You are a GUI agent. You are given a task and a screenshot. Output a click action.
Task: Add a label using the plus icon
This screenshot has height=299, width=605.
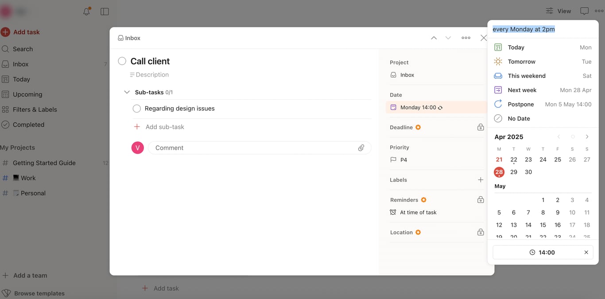point(481,179)
